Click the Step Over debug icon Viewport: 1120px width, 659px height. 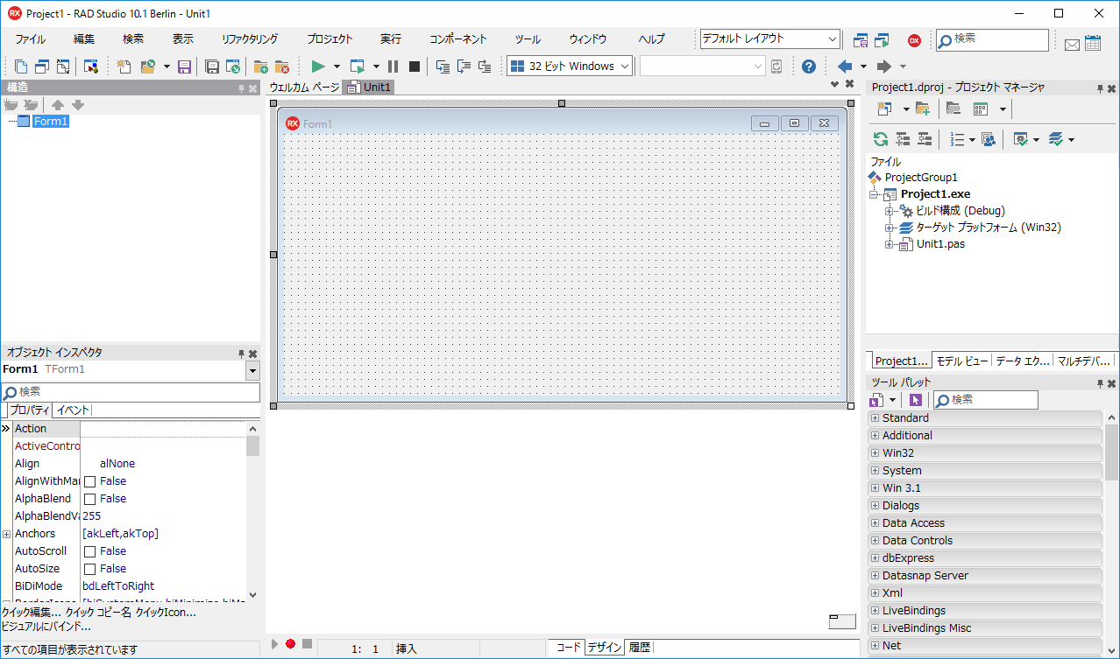(x=464, y=67)
